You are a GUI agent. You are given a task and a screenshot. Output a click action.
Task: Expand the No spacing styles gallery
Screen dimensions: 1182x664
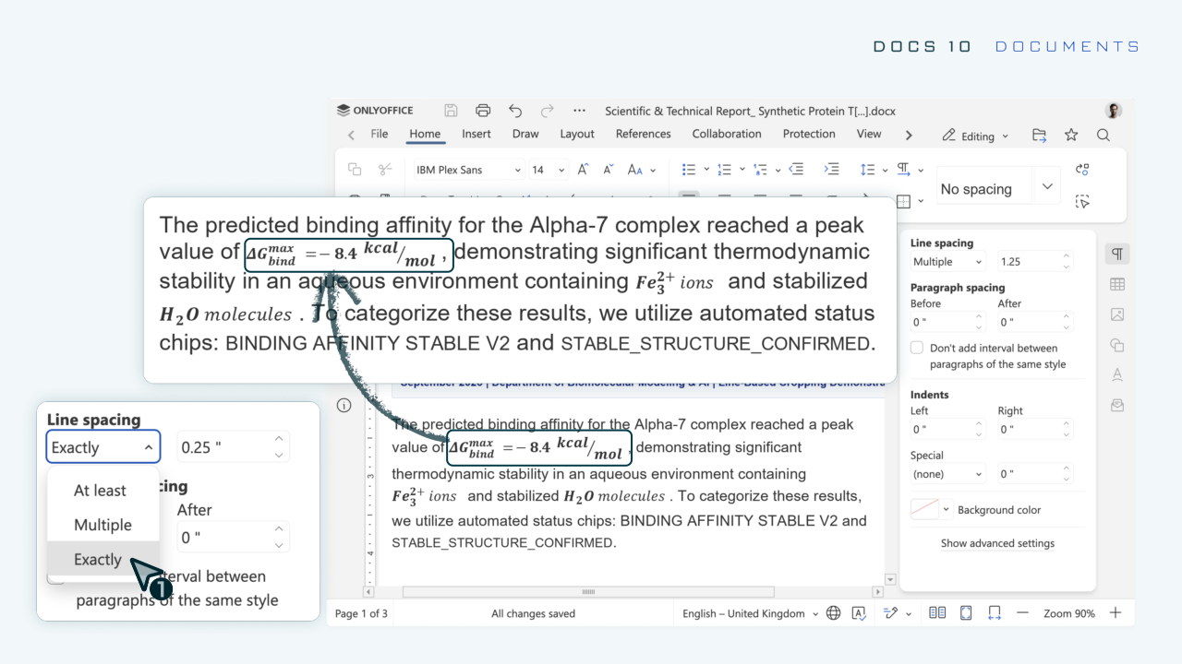click(1047, 187)
